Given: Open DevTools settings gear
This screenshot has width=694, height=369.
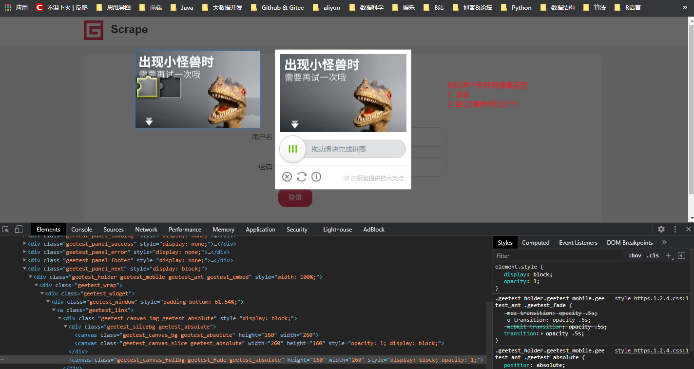Looking at the screenshot, I should click(661, 229).
